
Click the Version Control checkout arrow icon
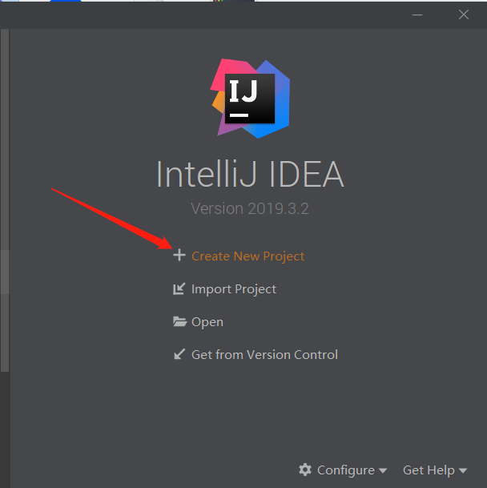179,354
